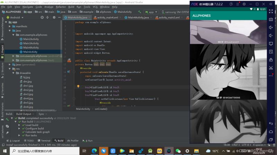Open the Nox emulator hamburger menu
The image size is (277, 155).
(238, 4)
